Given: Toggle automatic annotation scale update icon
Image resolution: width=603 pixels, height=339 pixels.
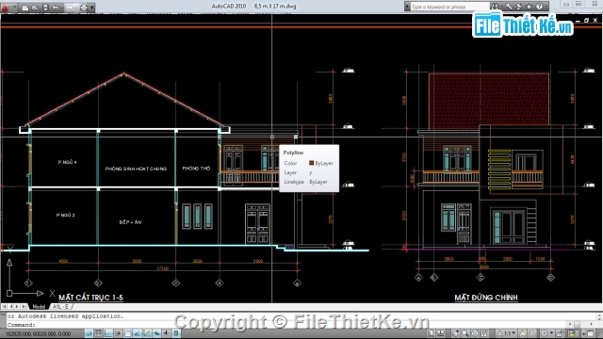Looking at the screenshot, I should (x=531, y=333).
